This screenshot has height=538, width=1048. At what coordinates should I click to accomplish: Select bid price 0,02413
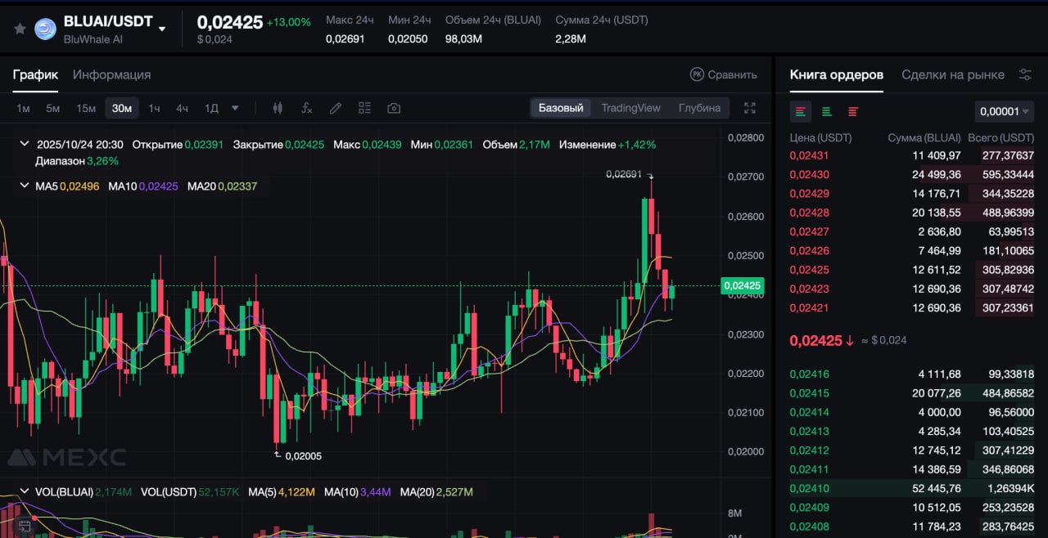pyautogui.click(x=809, y=431)
